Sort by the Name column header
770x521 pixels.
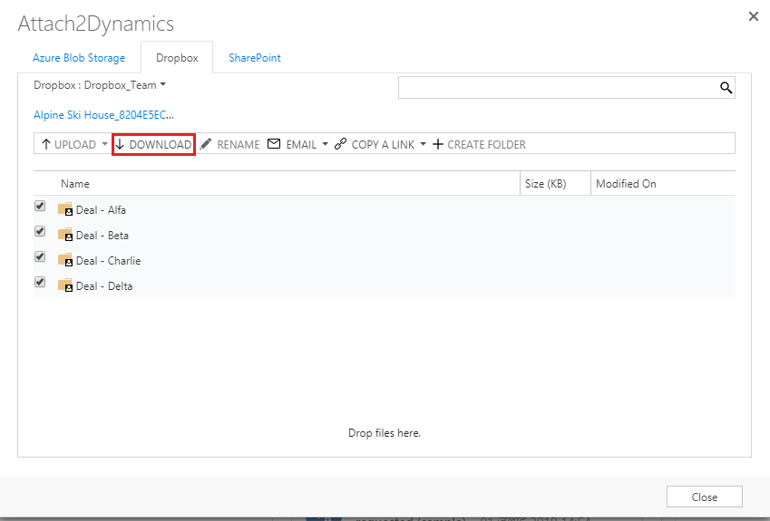click(75, 183)
